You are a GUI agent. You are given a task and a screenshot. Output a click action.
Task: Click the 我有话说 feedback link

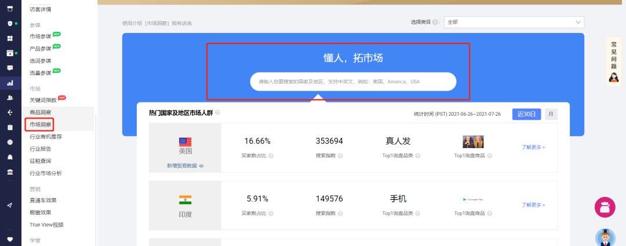pos(181,24)
